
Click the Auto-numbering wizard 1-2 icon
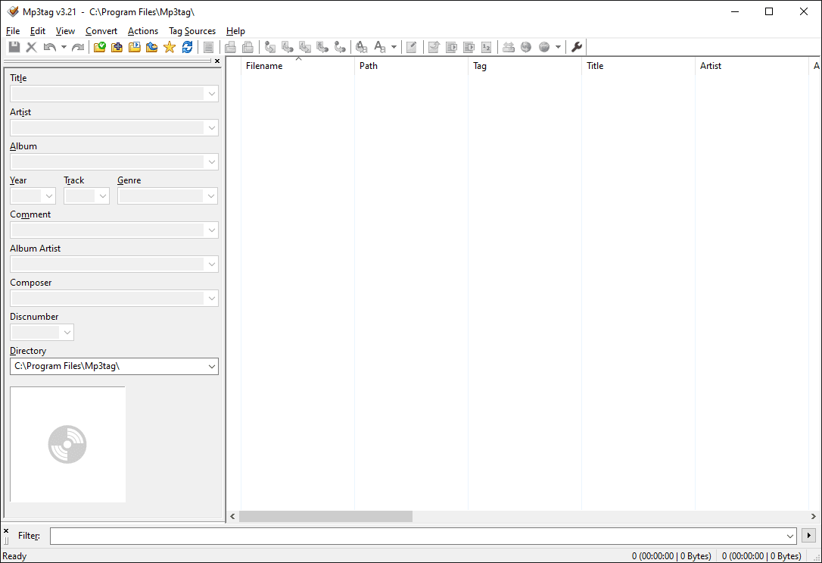(487, 47)
